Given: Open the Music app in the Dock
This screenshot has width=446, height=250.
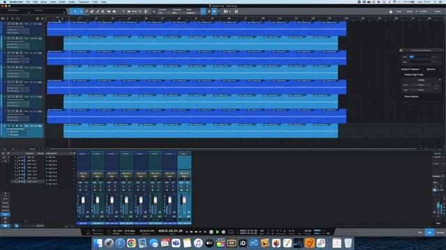Looking at the screenshot, I should (x=198, y=243).
